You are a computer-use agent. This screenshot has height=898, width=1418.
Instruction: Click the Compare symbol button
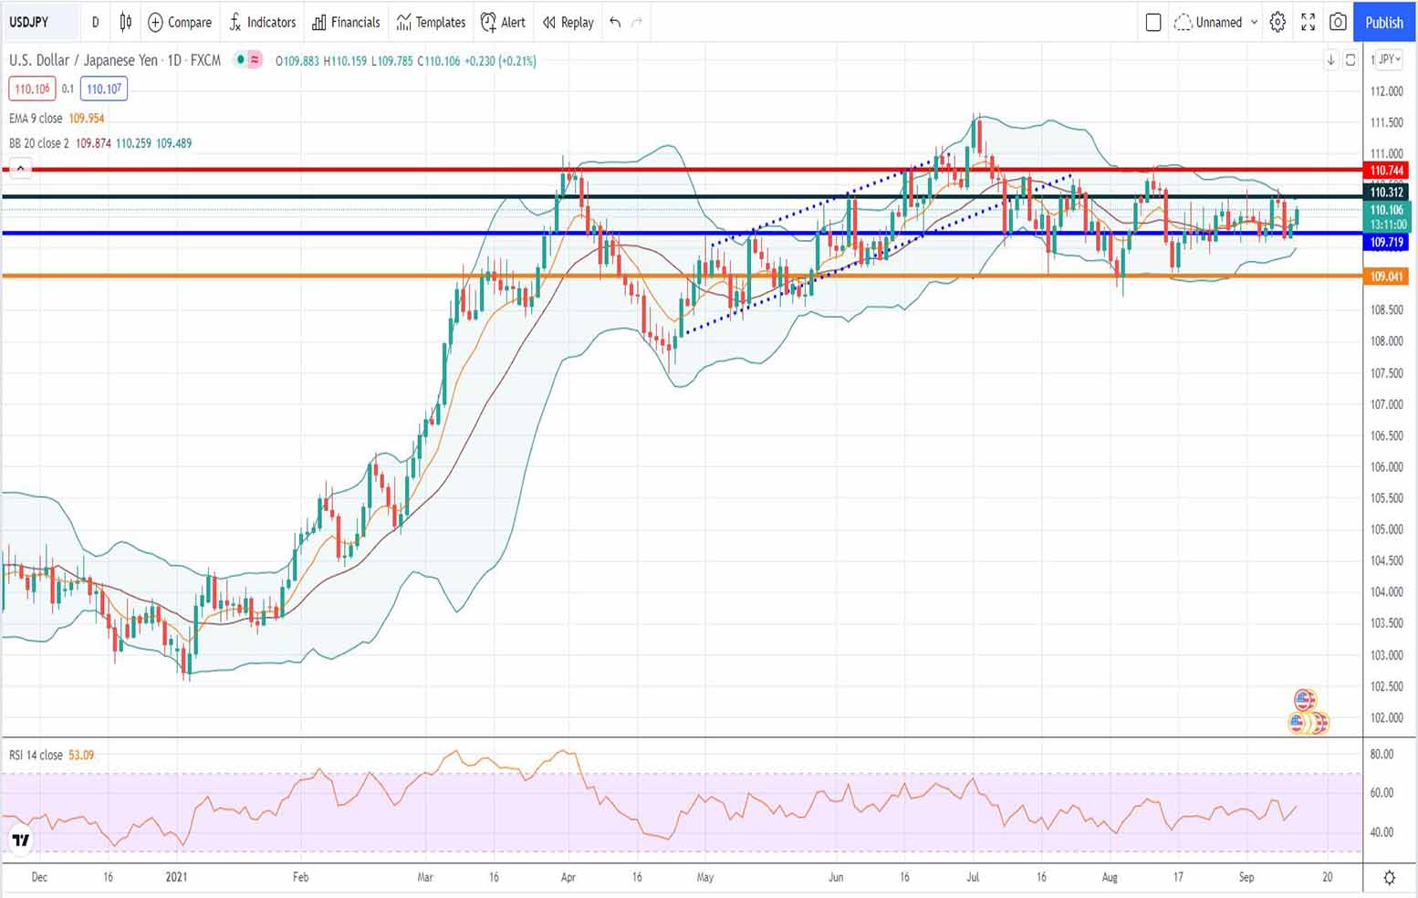[180, 22]
